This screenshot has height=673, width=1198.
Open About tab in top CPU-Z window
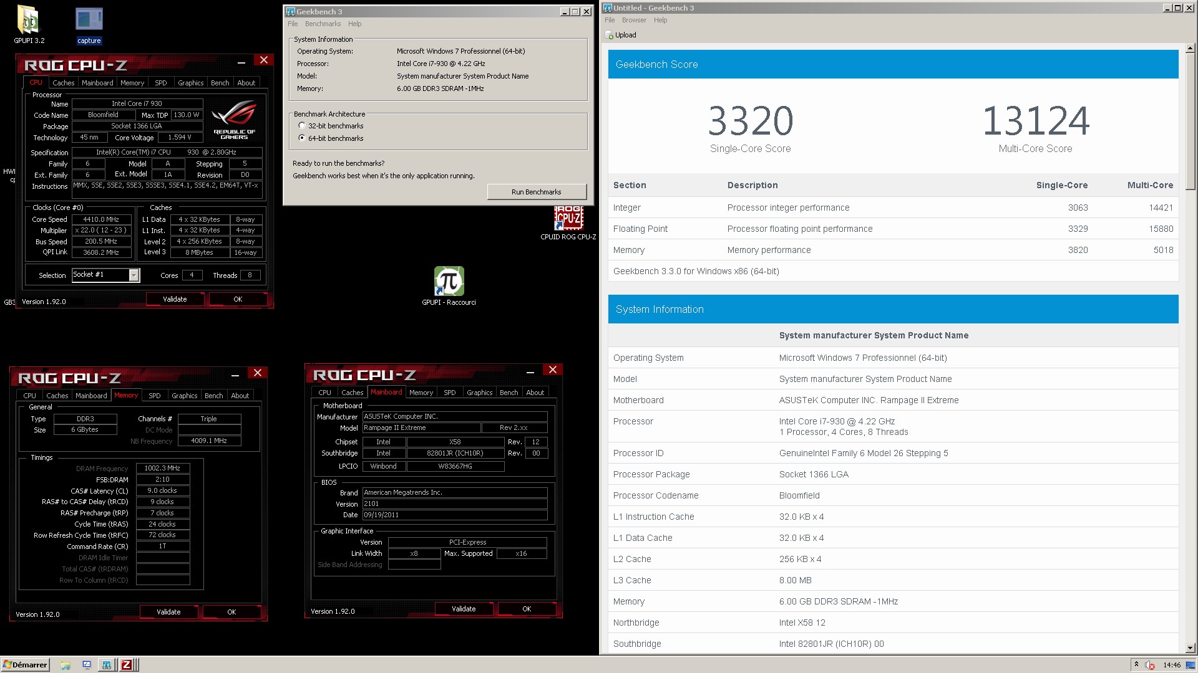point(246,83)
